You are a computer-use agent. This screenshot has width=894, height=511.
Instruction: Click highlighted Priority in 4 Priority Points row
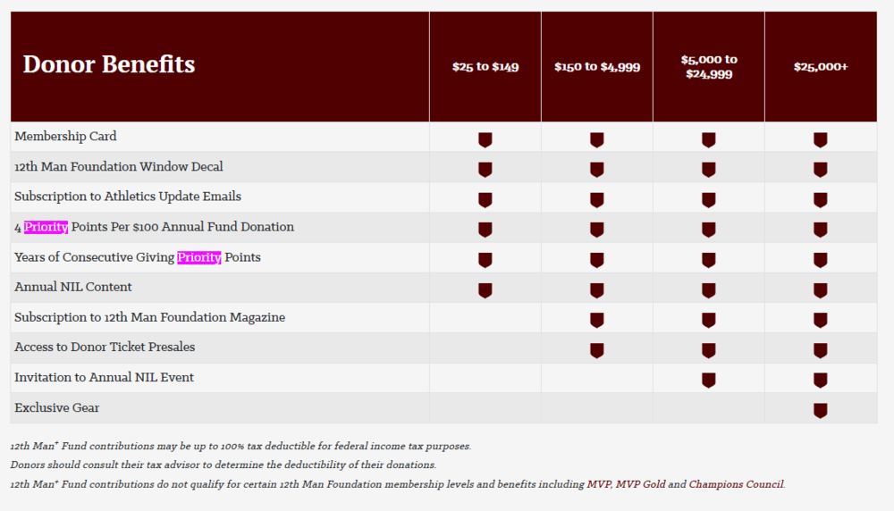tap(46, 227)
